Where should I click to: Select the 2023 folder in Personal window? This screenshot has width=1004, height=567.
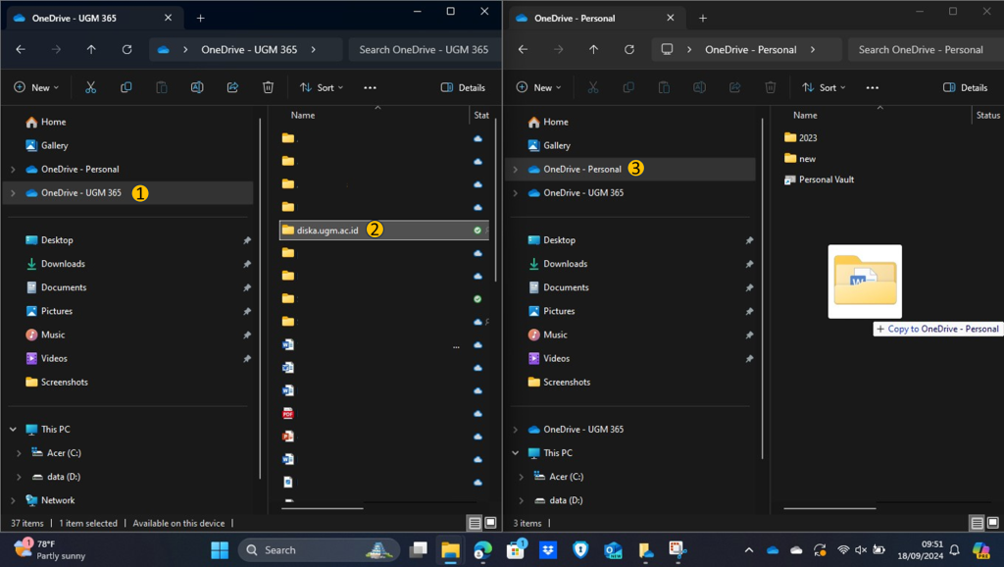pos(800,137)
